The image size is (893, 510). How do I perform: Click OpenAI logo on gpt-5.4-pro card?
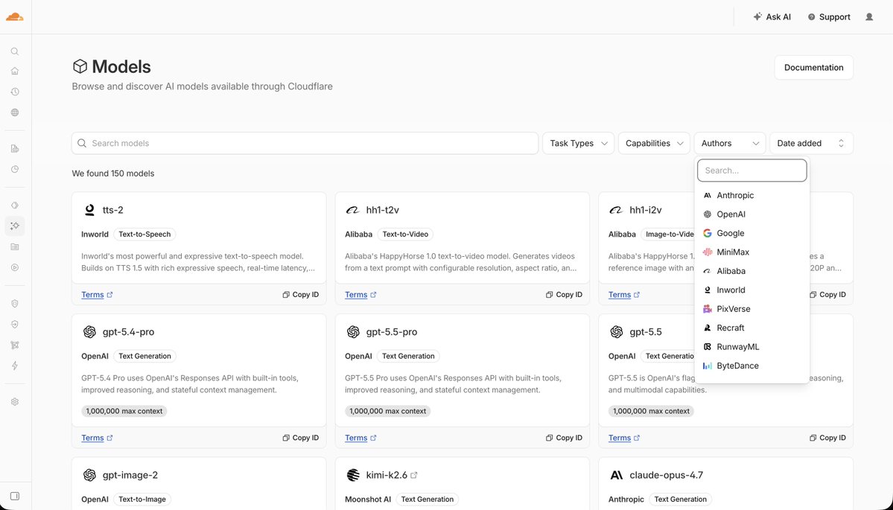coord(89,332)
